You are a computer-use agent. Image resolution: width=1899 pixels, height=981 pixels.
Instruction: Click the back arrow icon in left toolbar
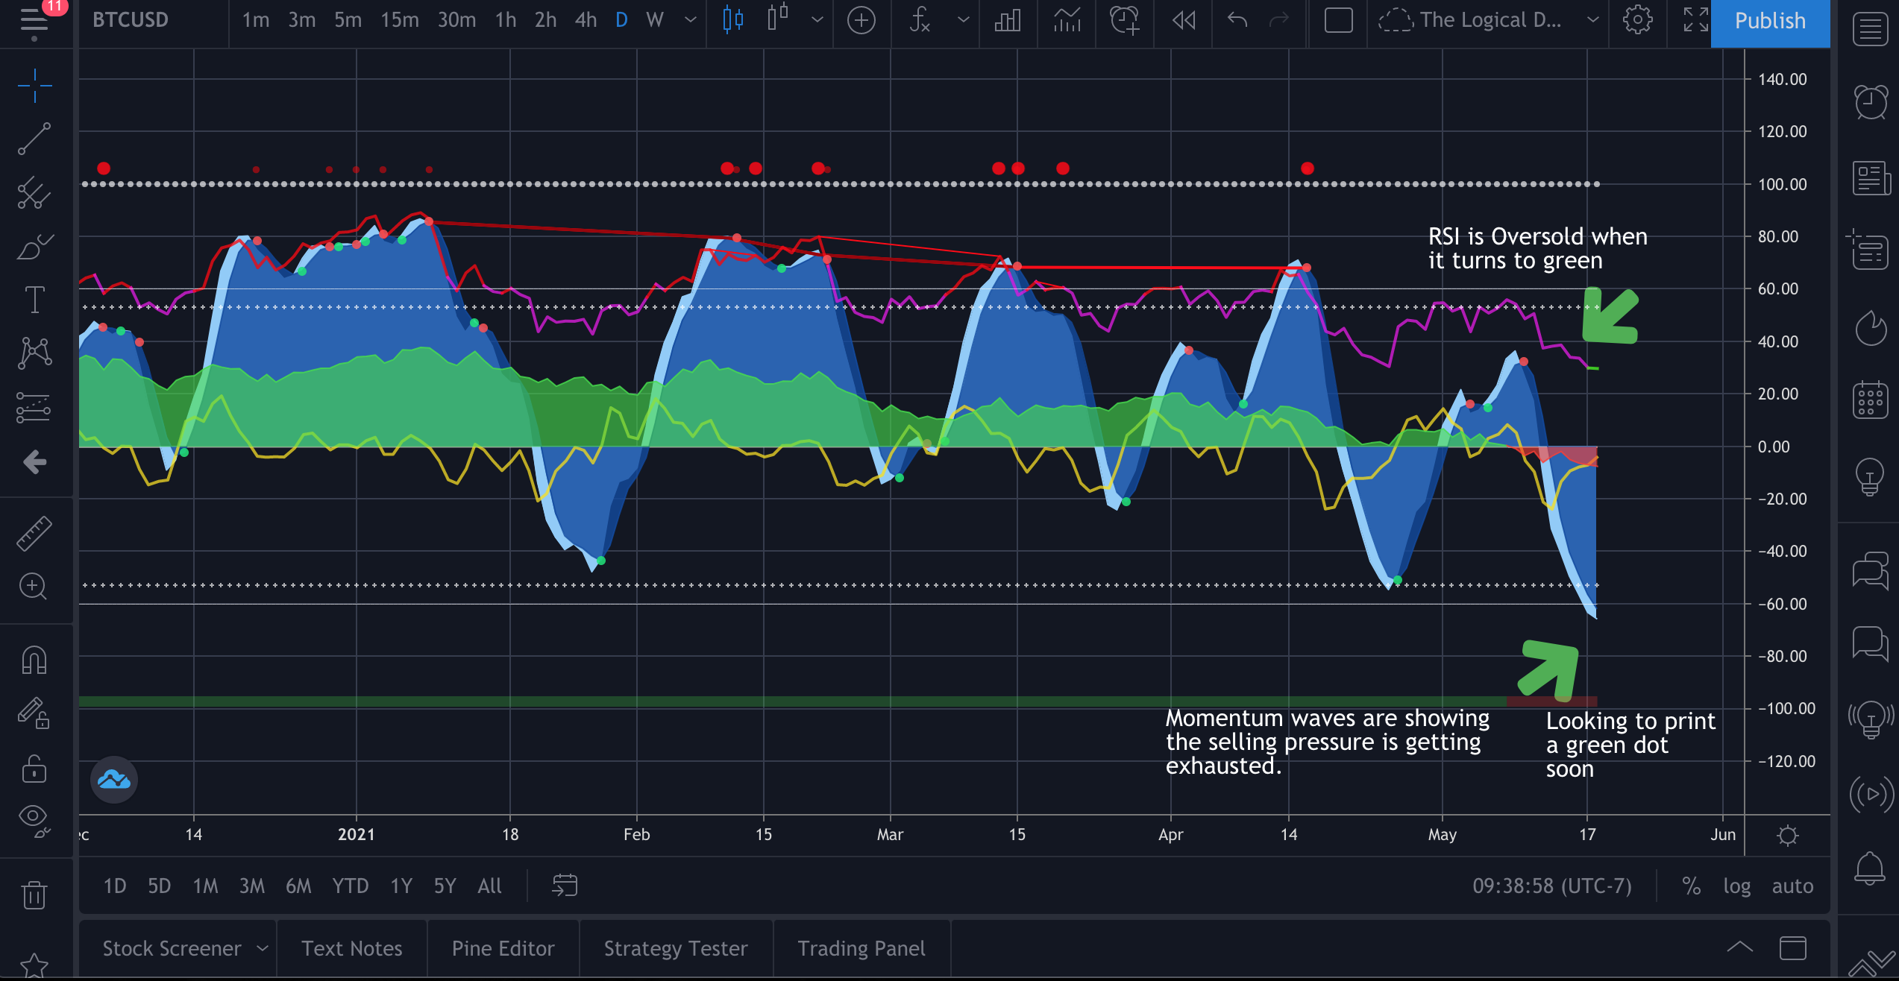(34, 462)
